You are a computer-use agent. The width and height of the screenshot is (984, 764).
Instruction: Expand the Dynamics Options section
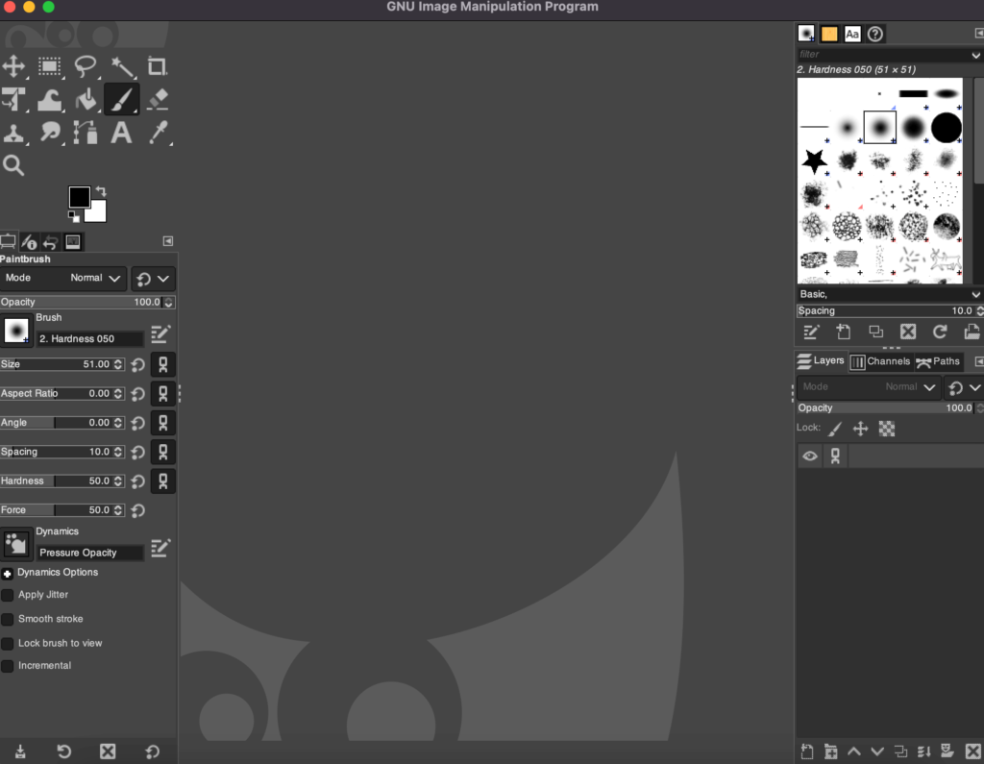coord(8,572)
